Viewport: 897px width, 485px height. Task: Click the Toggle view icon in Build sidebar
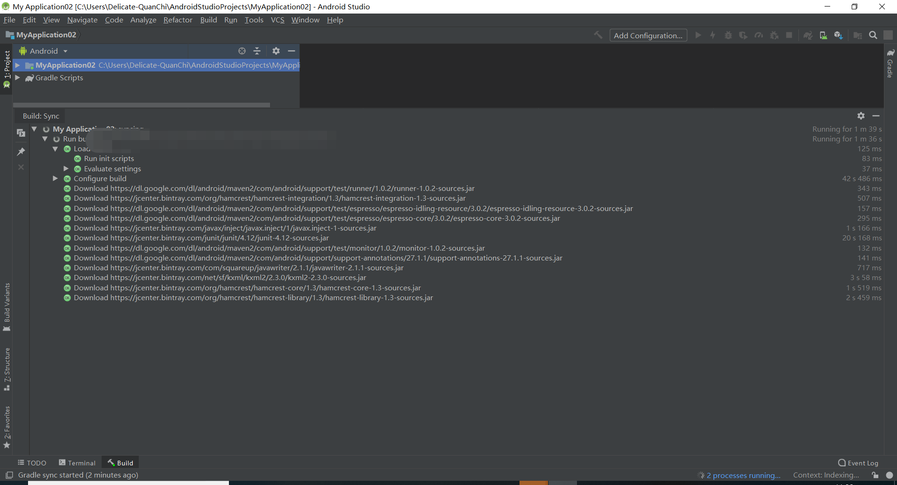click(21, 133)
